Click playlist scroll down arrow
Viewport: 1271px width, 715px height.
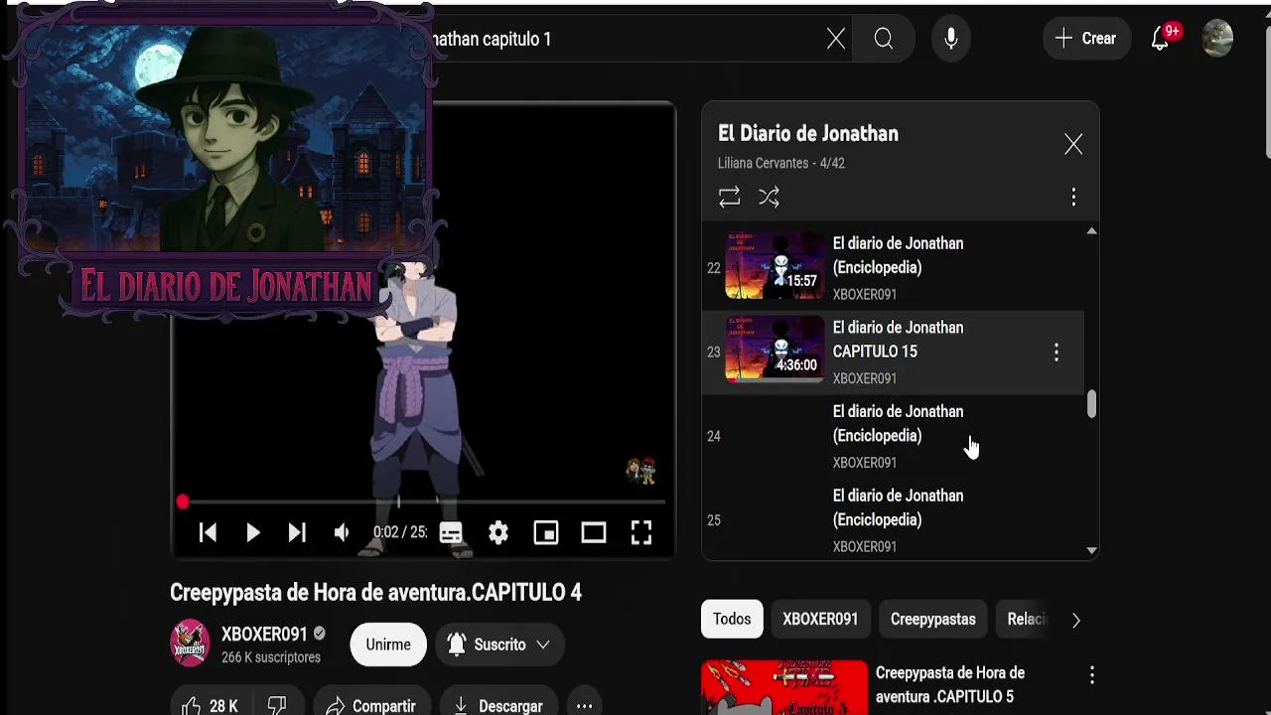pos(1091,550)
